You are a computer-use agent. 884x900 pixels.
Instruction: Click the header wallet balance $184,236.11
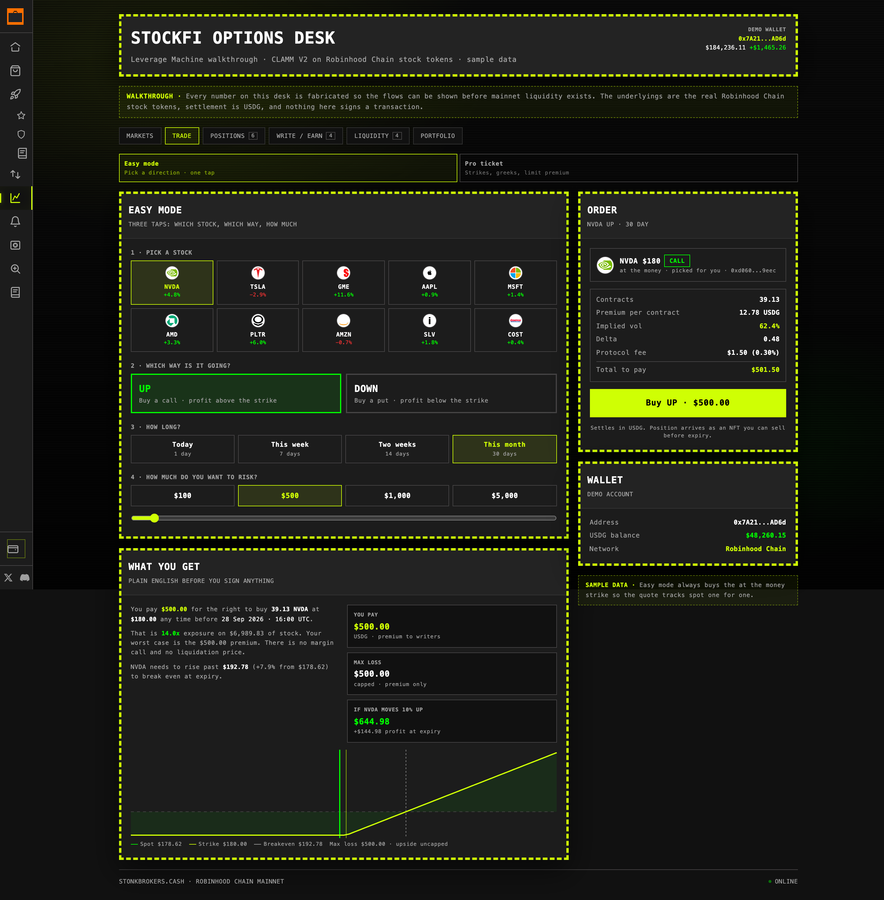(x=725, y=47)
